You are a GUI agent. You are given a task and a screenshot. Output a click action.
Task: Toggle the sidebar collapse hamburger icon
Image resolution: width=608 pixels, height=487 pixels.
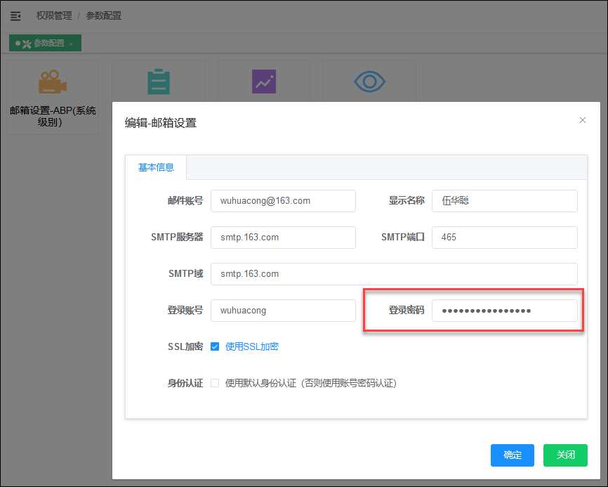15,16
